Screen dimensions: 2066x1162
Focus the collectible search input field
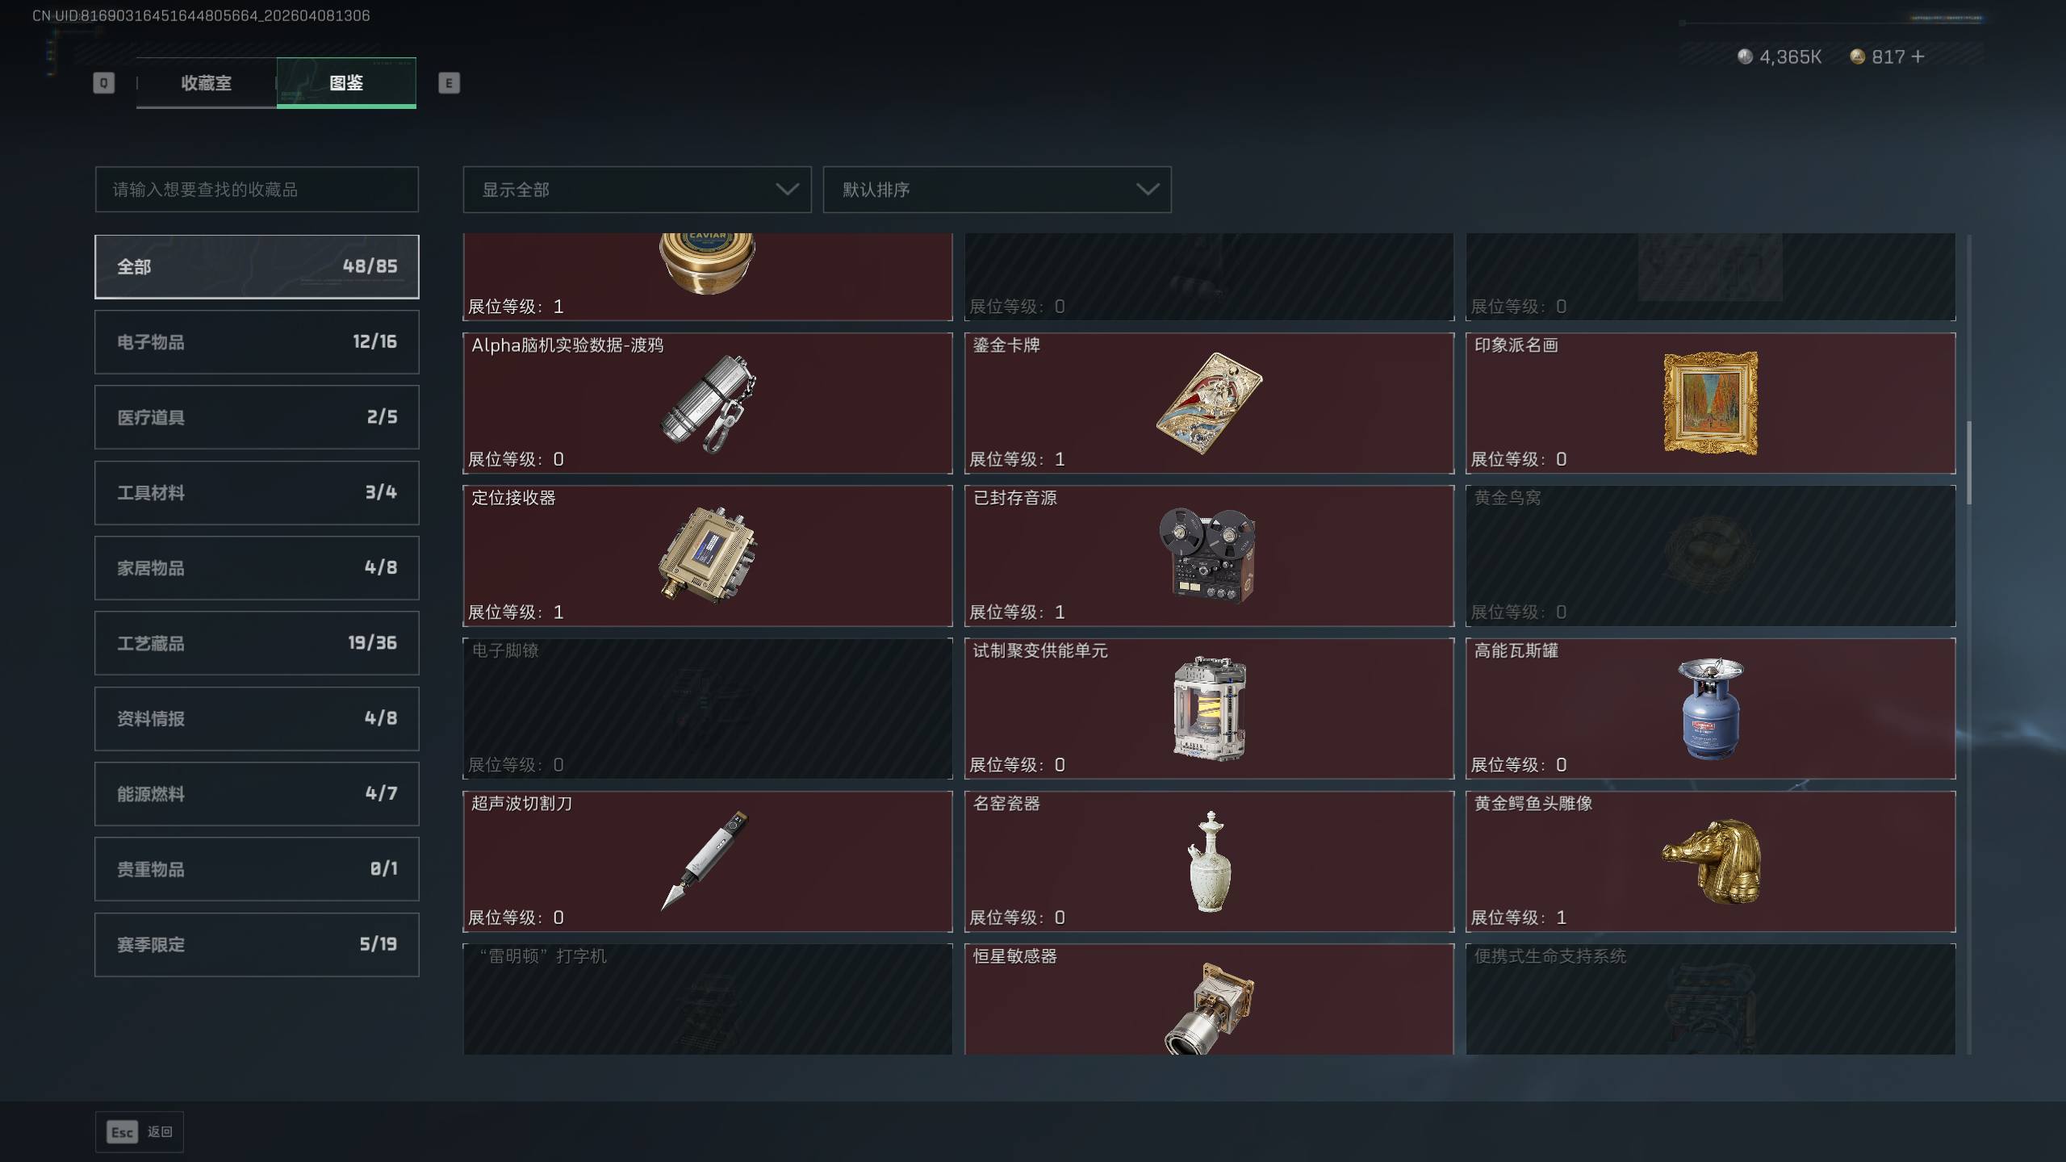[x=257, y=190]
